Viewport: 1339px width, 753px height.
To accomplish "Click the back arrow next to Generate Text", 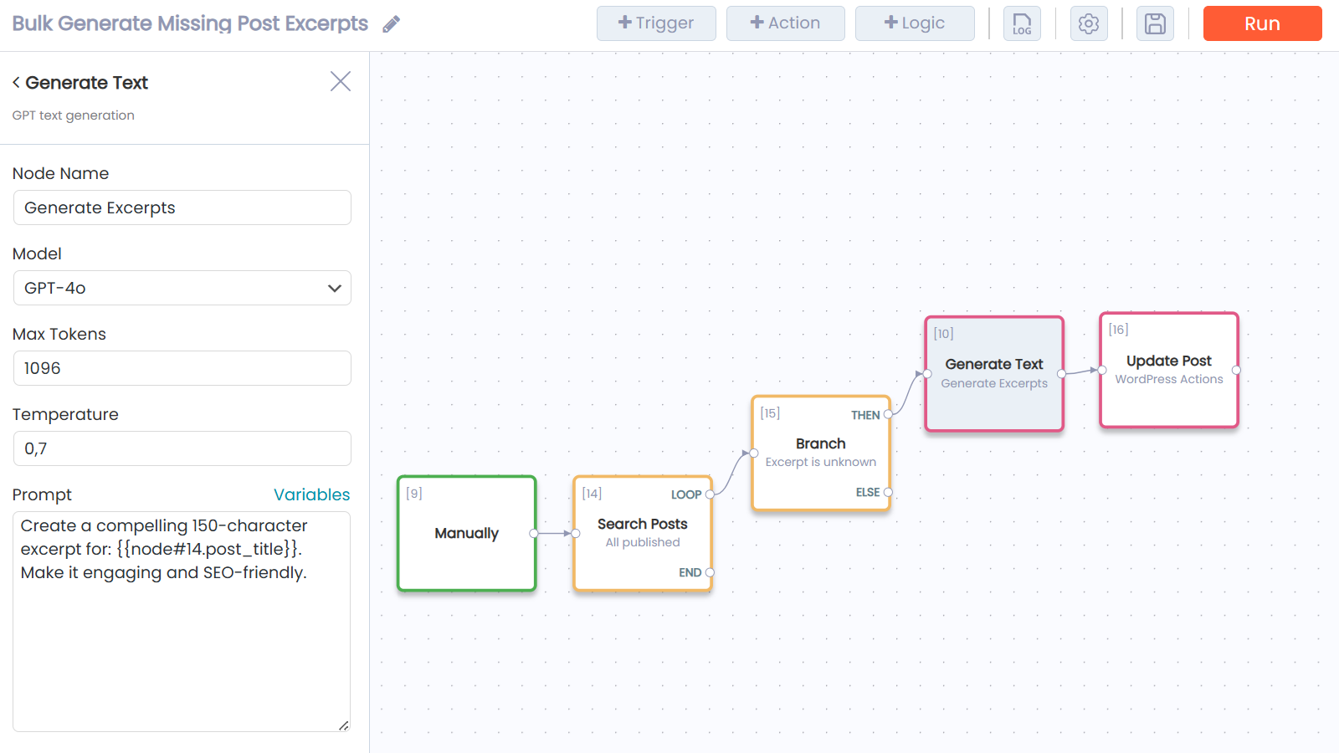I will tap(15, 82).
